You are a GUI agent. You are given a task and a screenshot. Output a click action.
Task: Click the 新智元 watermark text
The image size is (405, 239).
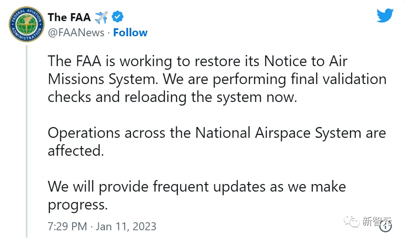click(377, 221)
